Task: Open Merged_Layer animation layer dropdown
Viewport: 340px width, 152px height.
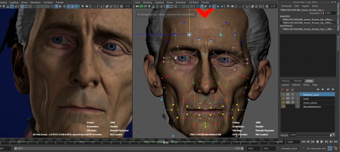Action: [291, 149]
